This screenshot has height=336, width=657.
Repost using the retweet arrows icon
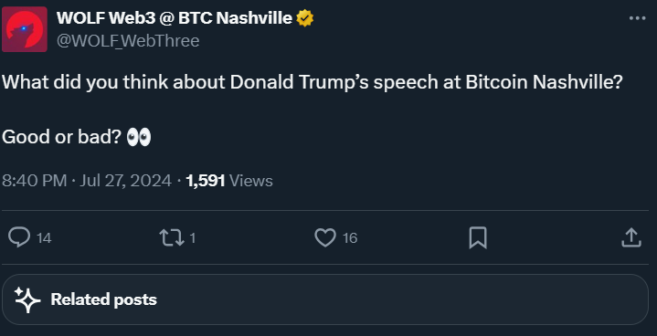[x=172, y=237]
